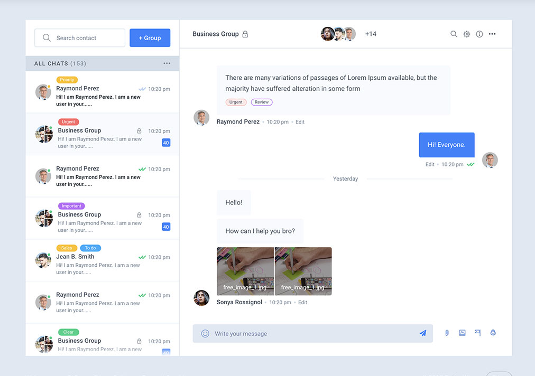Open chat settings with gear icon
This screenshot has height=376, width=535.
(466, 33)
